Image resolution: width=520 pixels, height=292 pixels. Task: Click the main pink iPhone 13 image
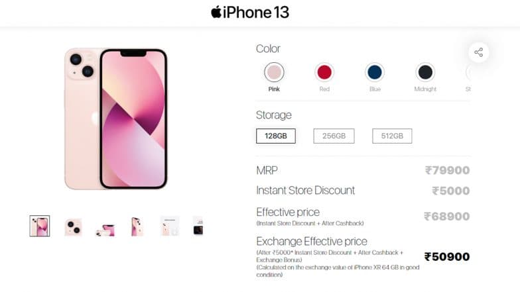[115, 119]
